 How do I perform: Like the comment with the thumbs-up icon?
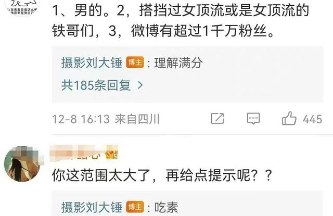289,118
